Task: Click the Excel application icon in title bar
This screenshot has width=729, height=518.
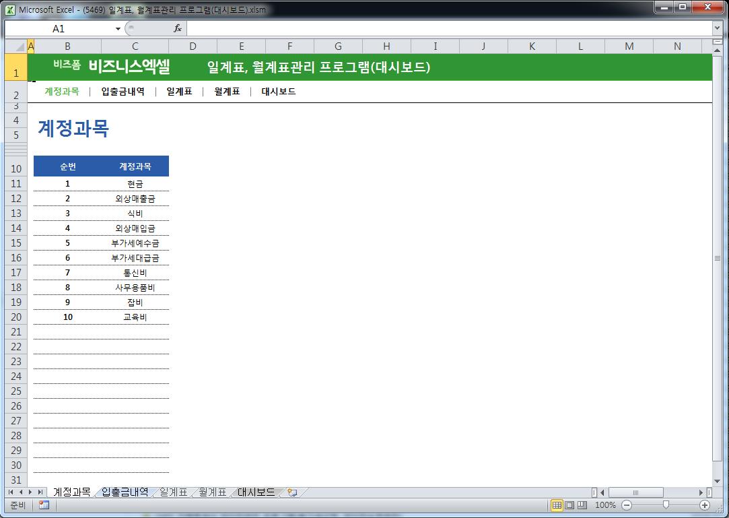Action: (x=10, y=9)
